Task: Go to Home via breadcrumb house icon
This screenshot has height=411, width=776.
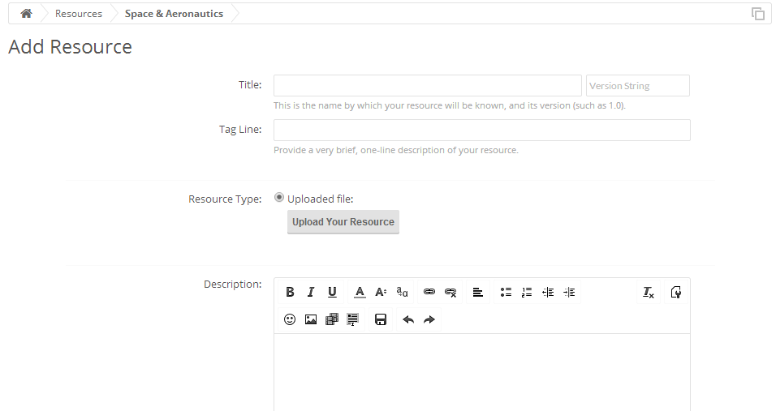Action: 26,13
